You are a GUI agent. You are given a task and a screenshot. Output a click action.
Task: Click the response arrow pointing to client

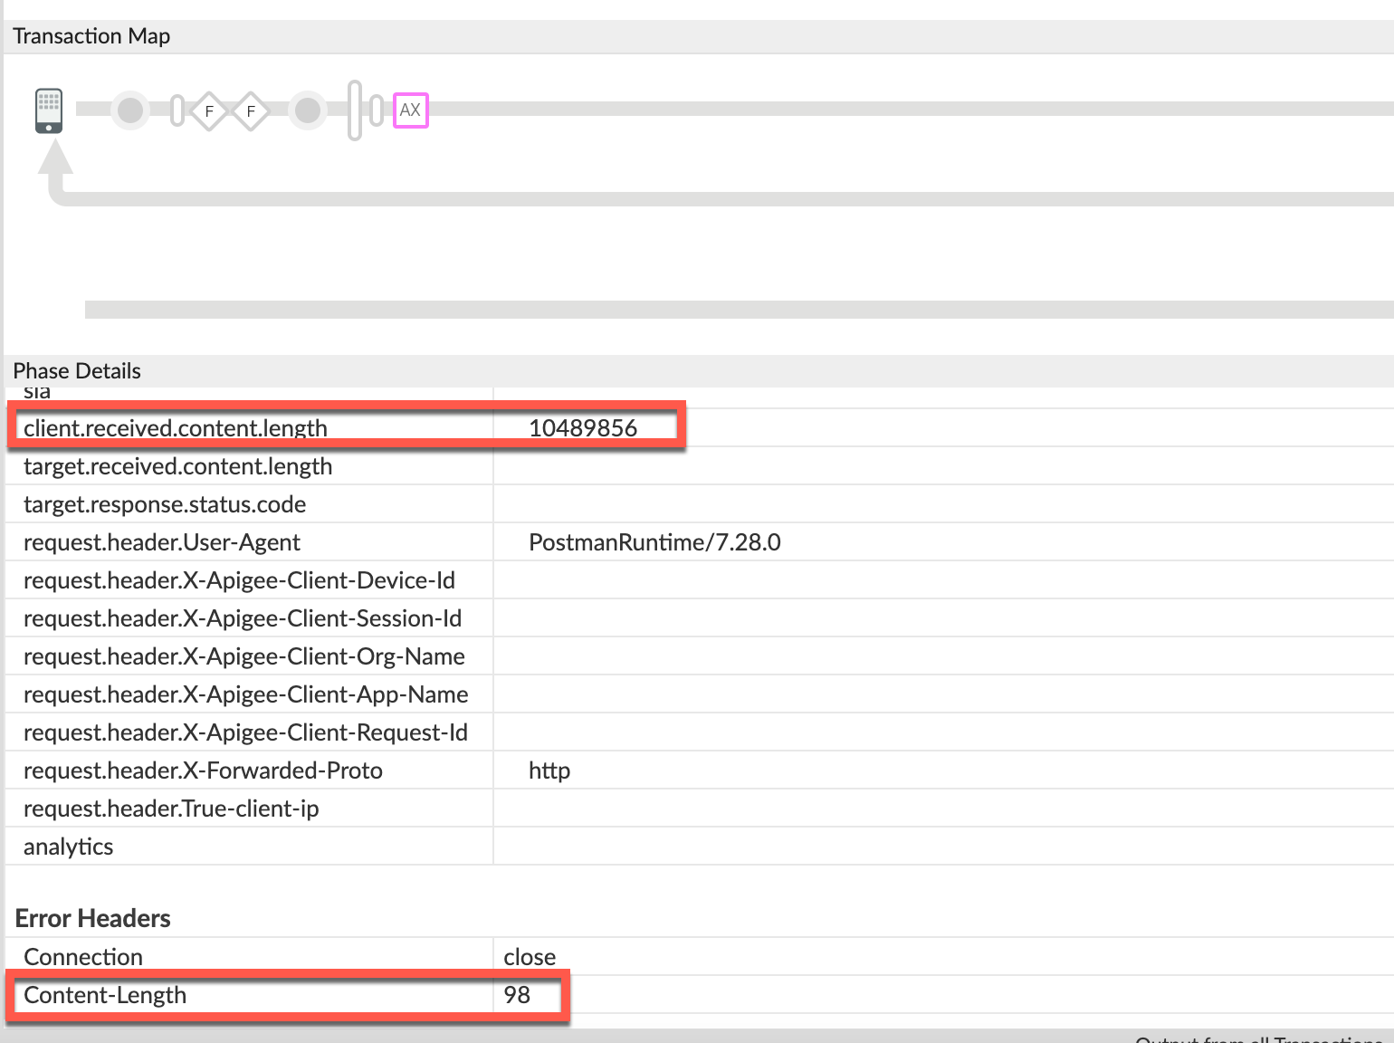(x=55, y=163)
